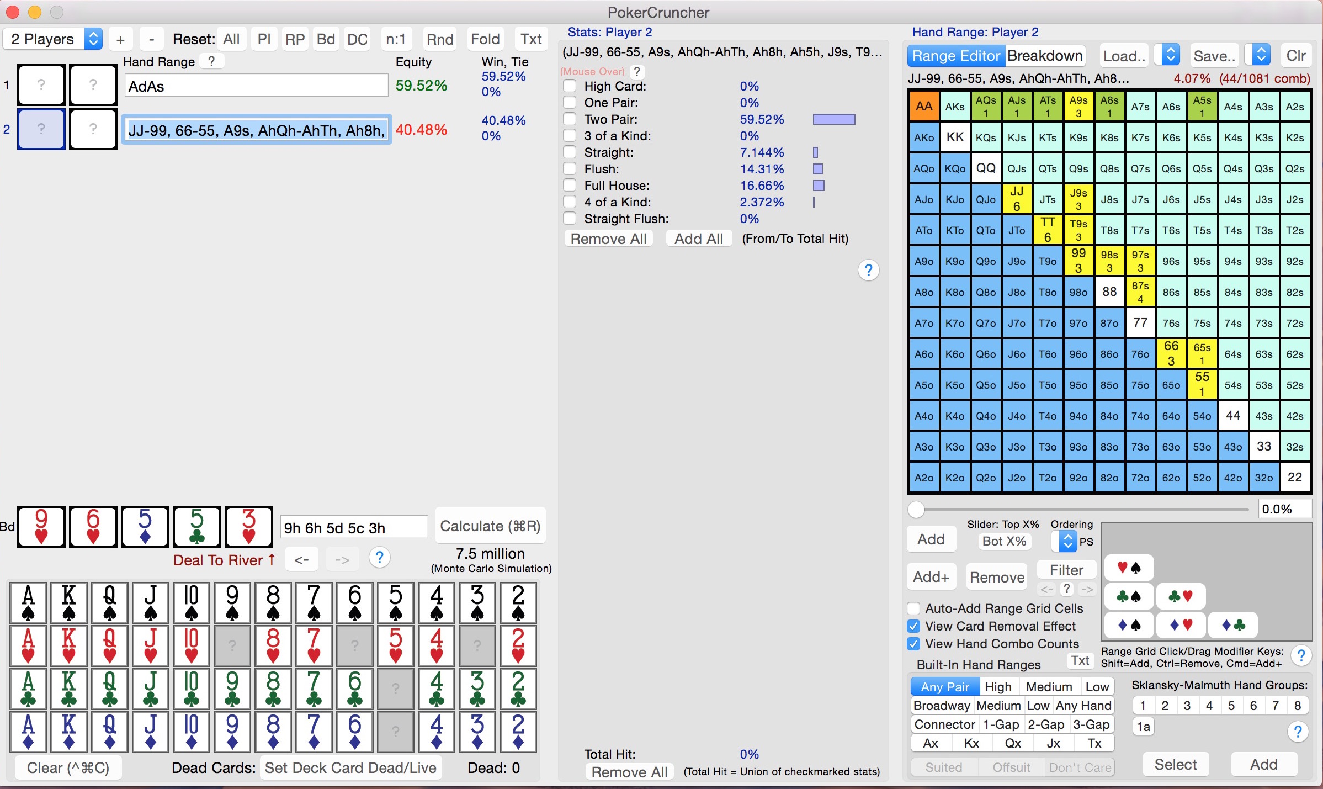Image resolution: width=1323 pixels, height=789 pixels.
Task: Switch to the Breakdown tab
Action: tap(1045, 56)
